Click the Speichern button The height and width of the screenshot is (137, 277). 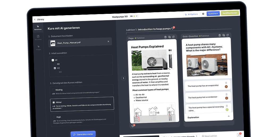click(213, 14)
